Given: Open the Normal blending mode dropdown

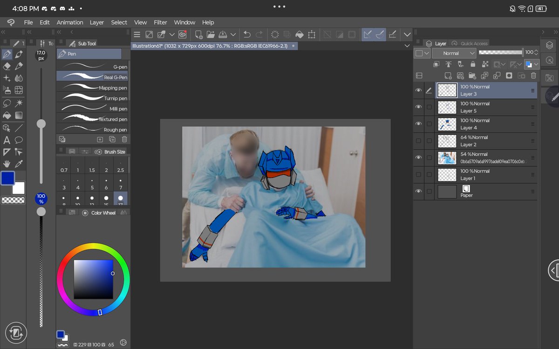Looking at the screenshot, I should click(x=454, y=53).
